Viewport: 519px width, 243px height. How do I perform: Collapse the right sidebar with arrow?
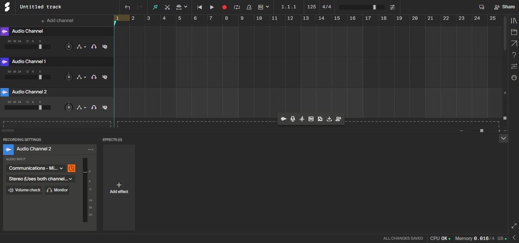[x=514, y=237]
